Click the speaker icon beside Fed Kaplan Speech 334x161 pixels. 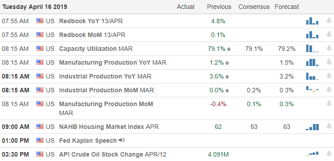(122, 140)
